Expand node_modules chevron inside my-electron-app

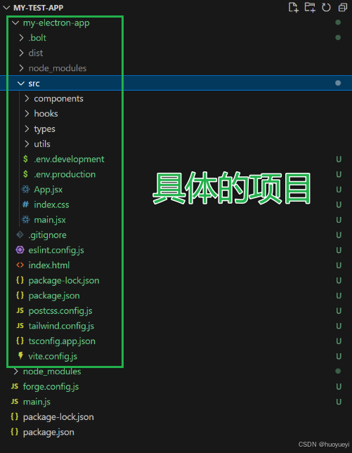point(21,68)
